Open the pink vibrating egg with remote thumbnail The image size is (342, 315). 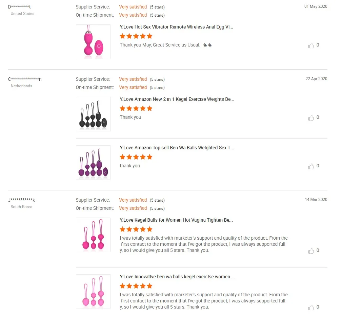click(x=93, y=42)
